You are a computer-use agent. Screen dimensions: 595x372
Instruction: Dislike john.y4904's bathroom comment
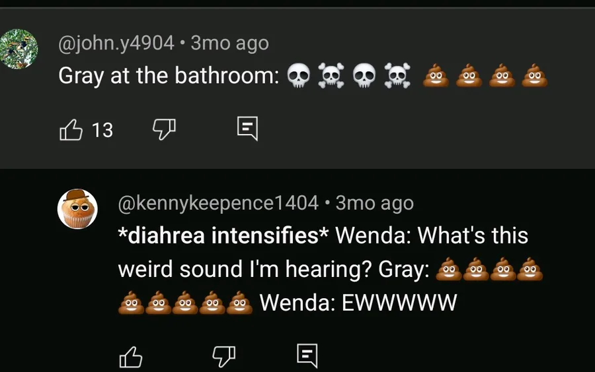tap(165, 129)
